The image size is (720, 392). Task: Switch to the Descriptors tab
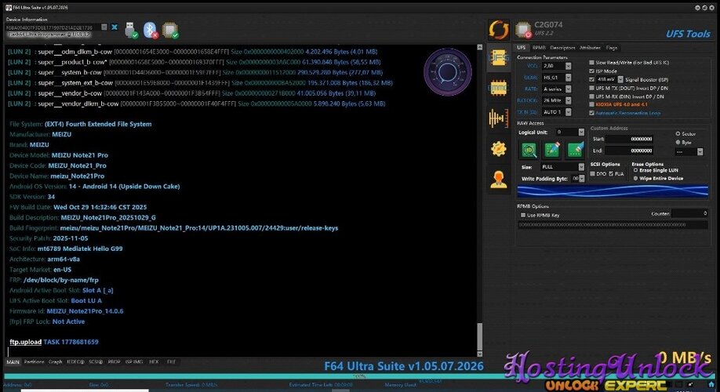pos(562,48)
